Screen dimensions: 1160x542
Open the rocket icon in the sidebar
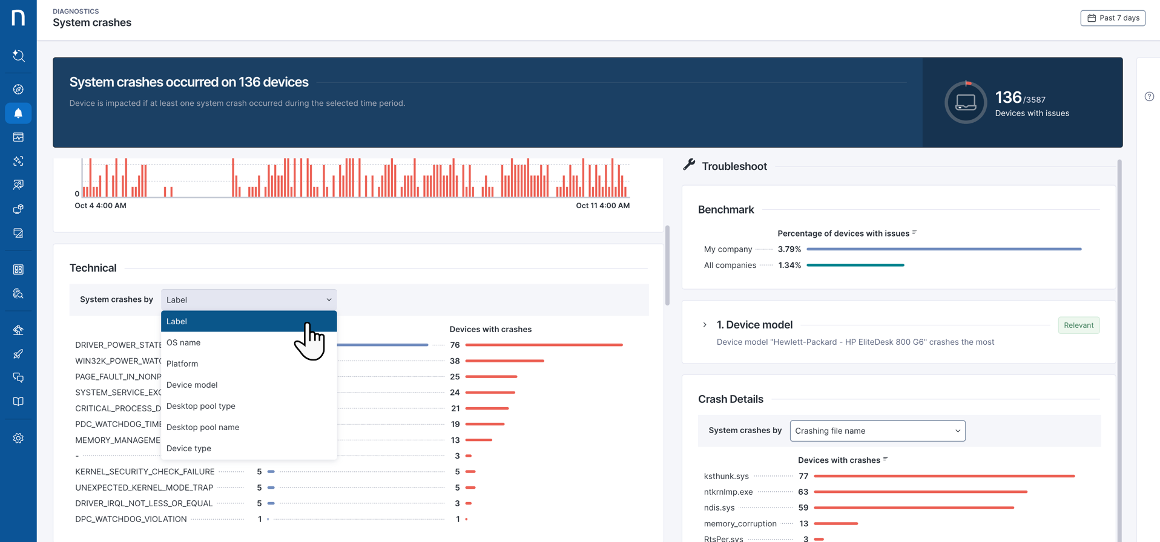click(x=18, y=354)
